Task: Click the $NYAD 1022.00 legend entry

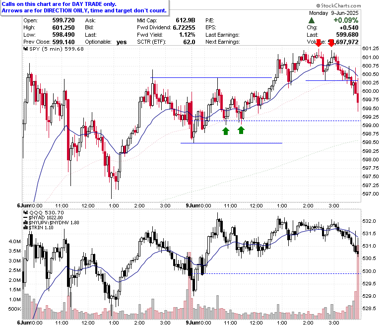Action: click(x=43, y=218)
